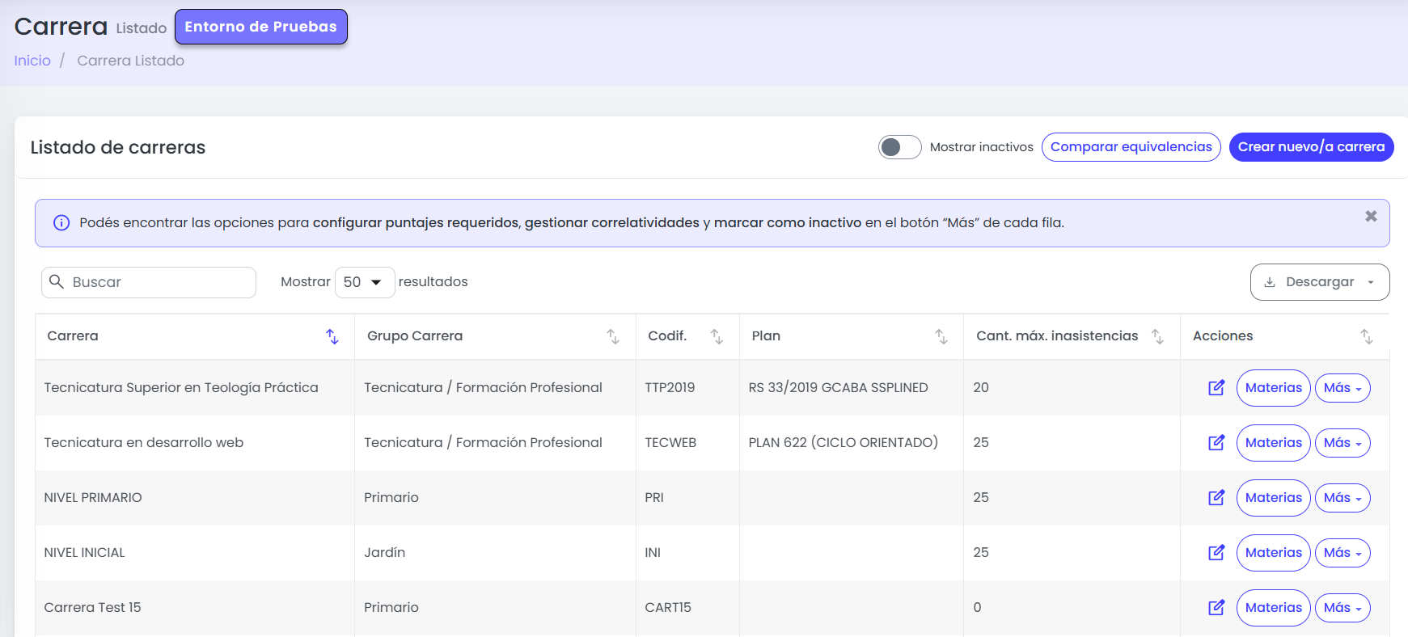Expand Más menu for NIVEL INICIAL
1408x637 pixels.
(1342, 553)
